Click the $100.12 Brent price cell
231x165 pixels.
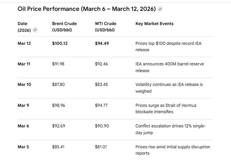point(60,43)
